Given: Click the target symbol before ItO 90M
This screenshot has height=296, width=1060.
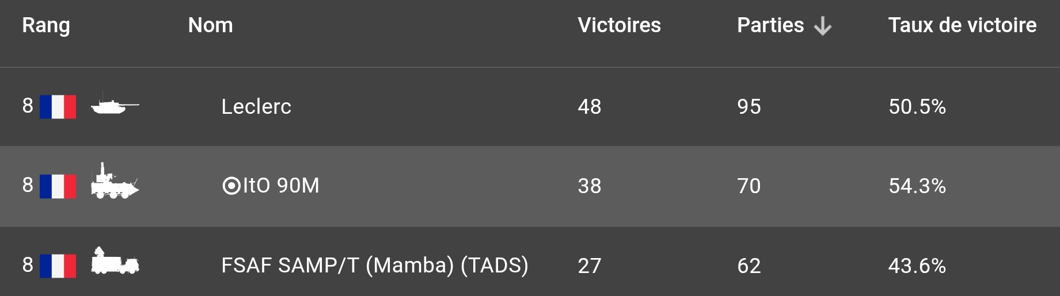Looking at the screenshot, I should (231, 186).
